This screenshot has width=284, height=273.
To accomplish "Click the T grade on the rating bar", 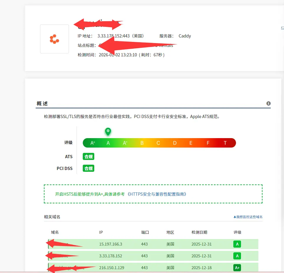I will tap(225, 143).
